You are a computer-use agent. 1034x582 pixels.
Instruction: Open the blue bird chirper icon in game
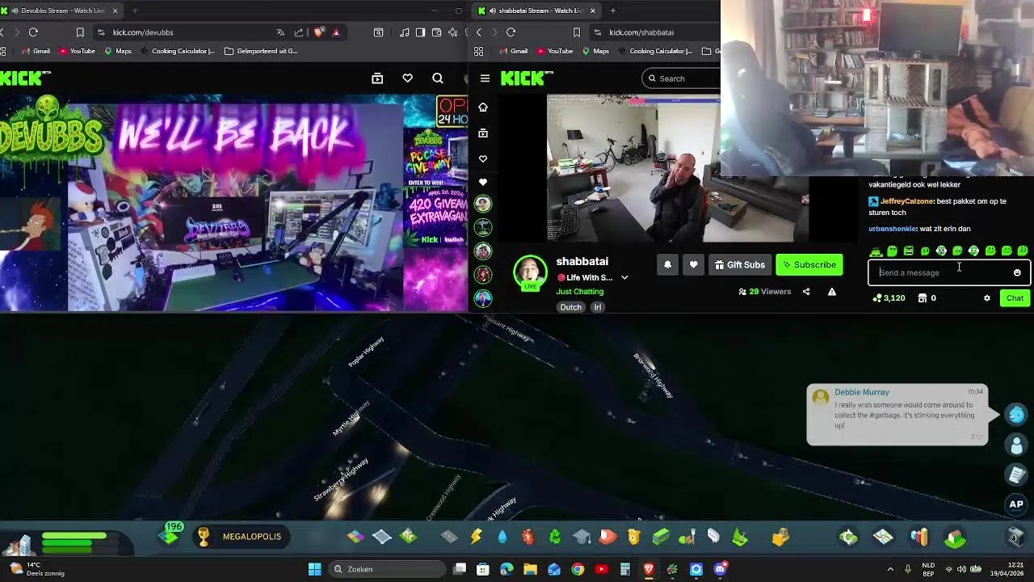click(x=1016, y=415)
